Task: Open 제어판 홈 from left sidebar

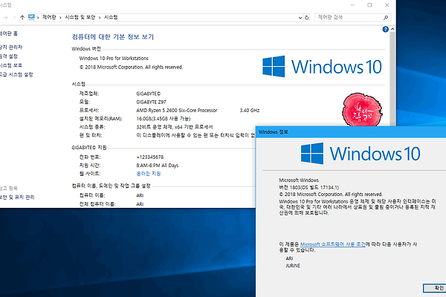Action: 9,33
